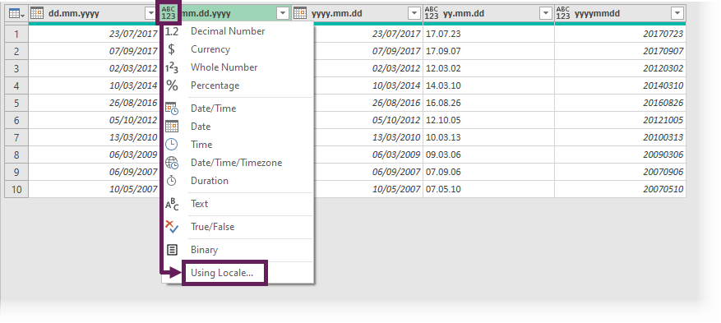Click the data type icon of yyyymmdd column
Image resolution: width=721 pixels, height=323 pixels.
click(563, 13)
